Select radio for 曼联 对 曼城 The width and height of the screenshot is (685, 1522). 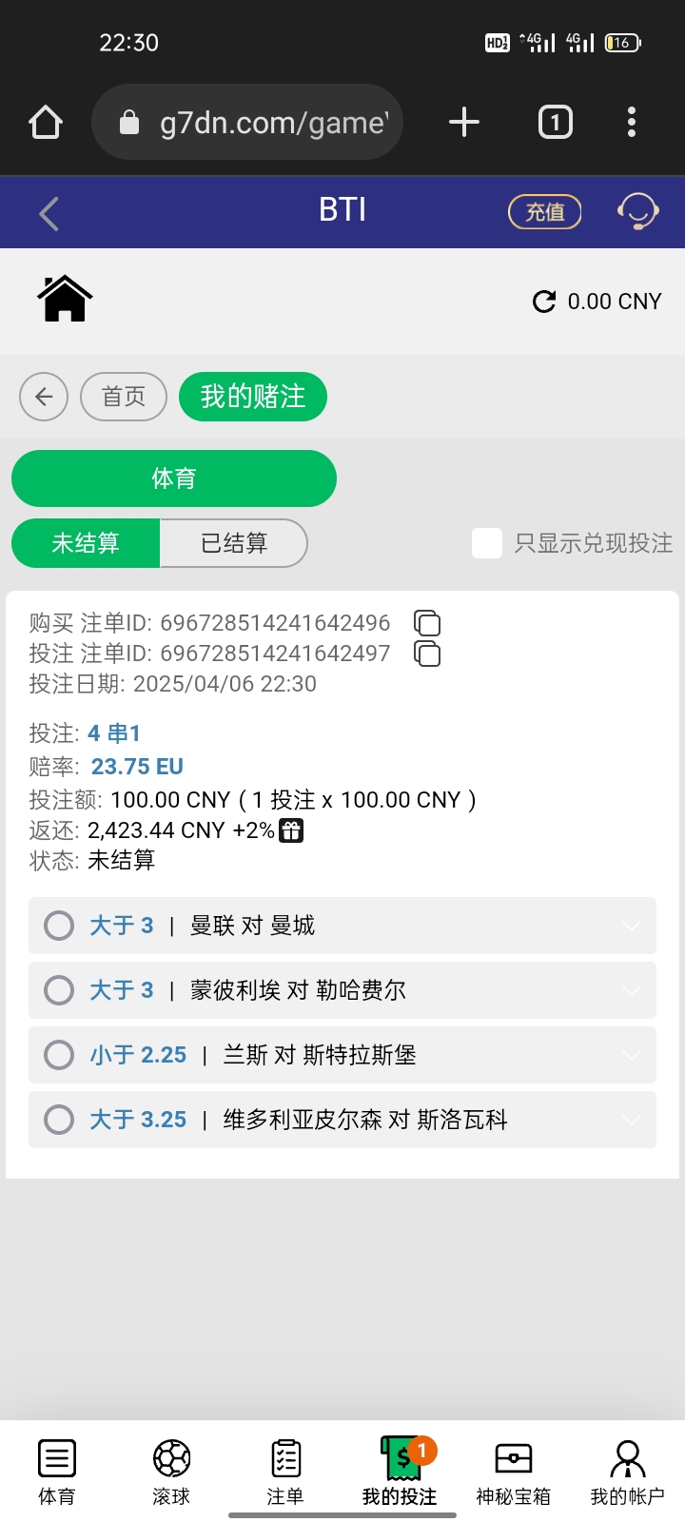click(x=59, y=926)
